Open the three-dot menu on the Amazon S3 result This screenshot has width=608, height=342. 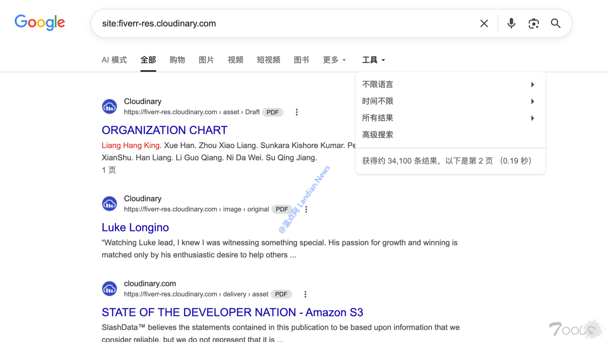tap(305, 294)
